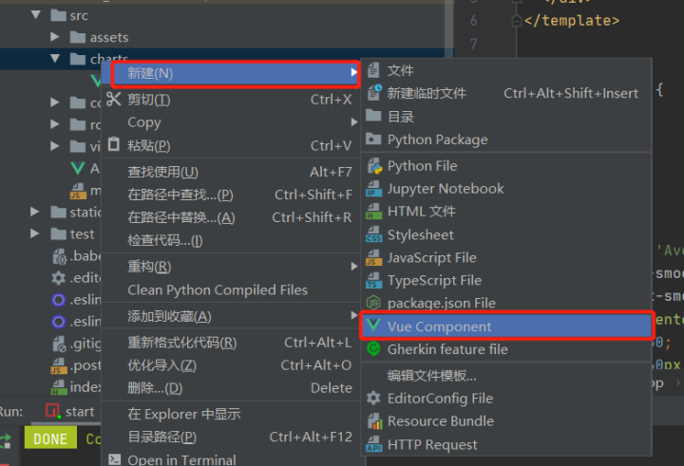
Task: Collapse the charts folder arrow
Action: click(55, 59)
